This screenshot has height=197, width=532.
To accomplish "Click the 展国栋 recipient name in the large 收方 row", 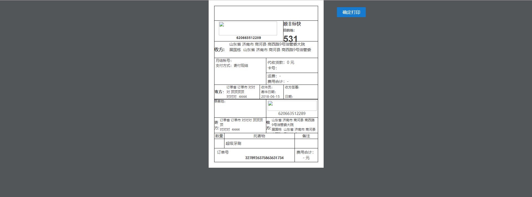I will click(x=235, y=50).
